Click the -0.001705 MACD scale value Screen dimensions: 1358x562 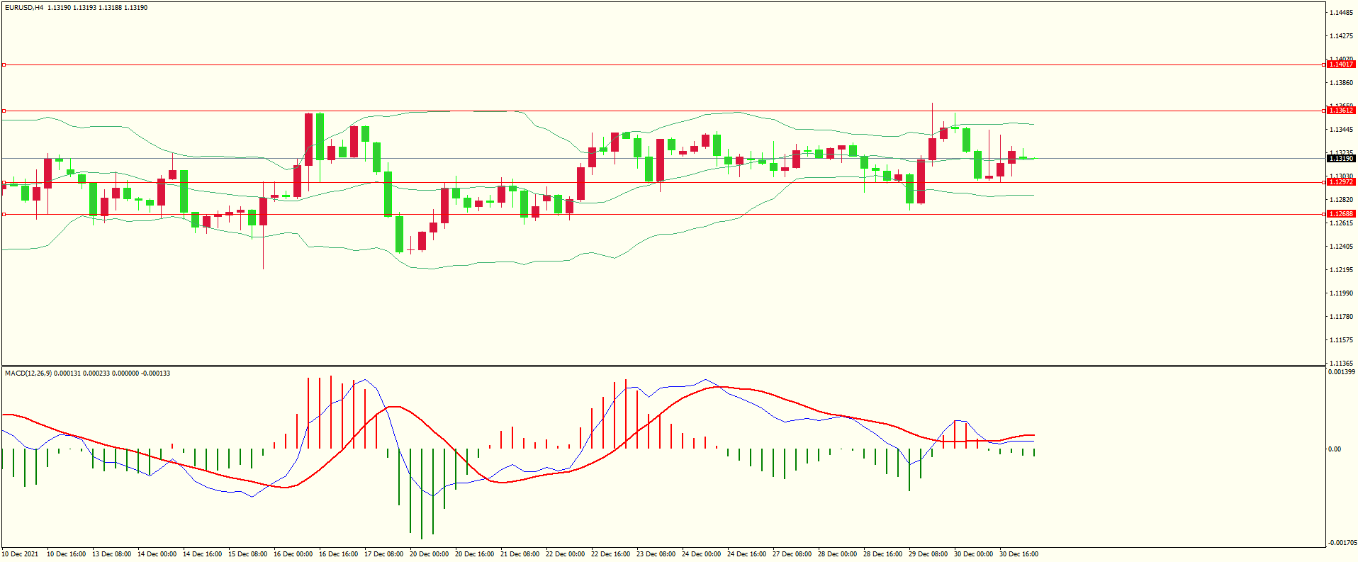pyautogui.click(x=1342, y=543)
